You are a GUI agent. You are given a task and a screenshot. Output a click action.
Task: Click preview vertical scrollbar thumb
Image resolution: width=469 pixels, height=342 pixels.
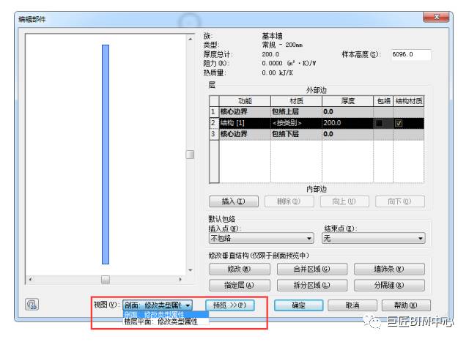[x=190, y=155]
